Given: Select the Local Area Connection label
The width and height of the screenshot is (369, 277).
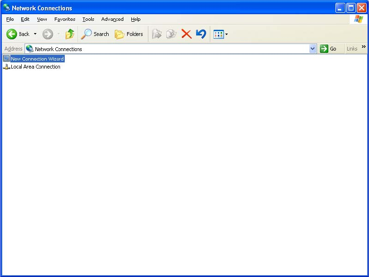Looking at the screenshot, I should [35, 67].
